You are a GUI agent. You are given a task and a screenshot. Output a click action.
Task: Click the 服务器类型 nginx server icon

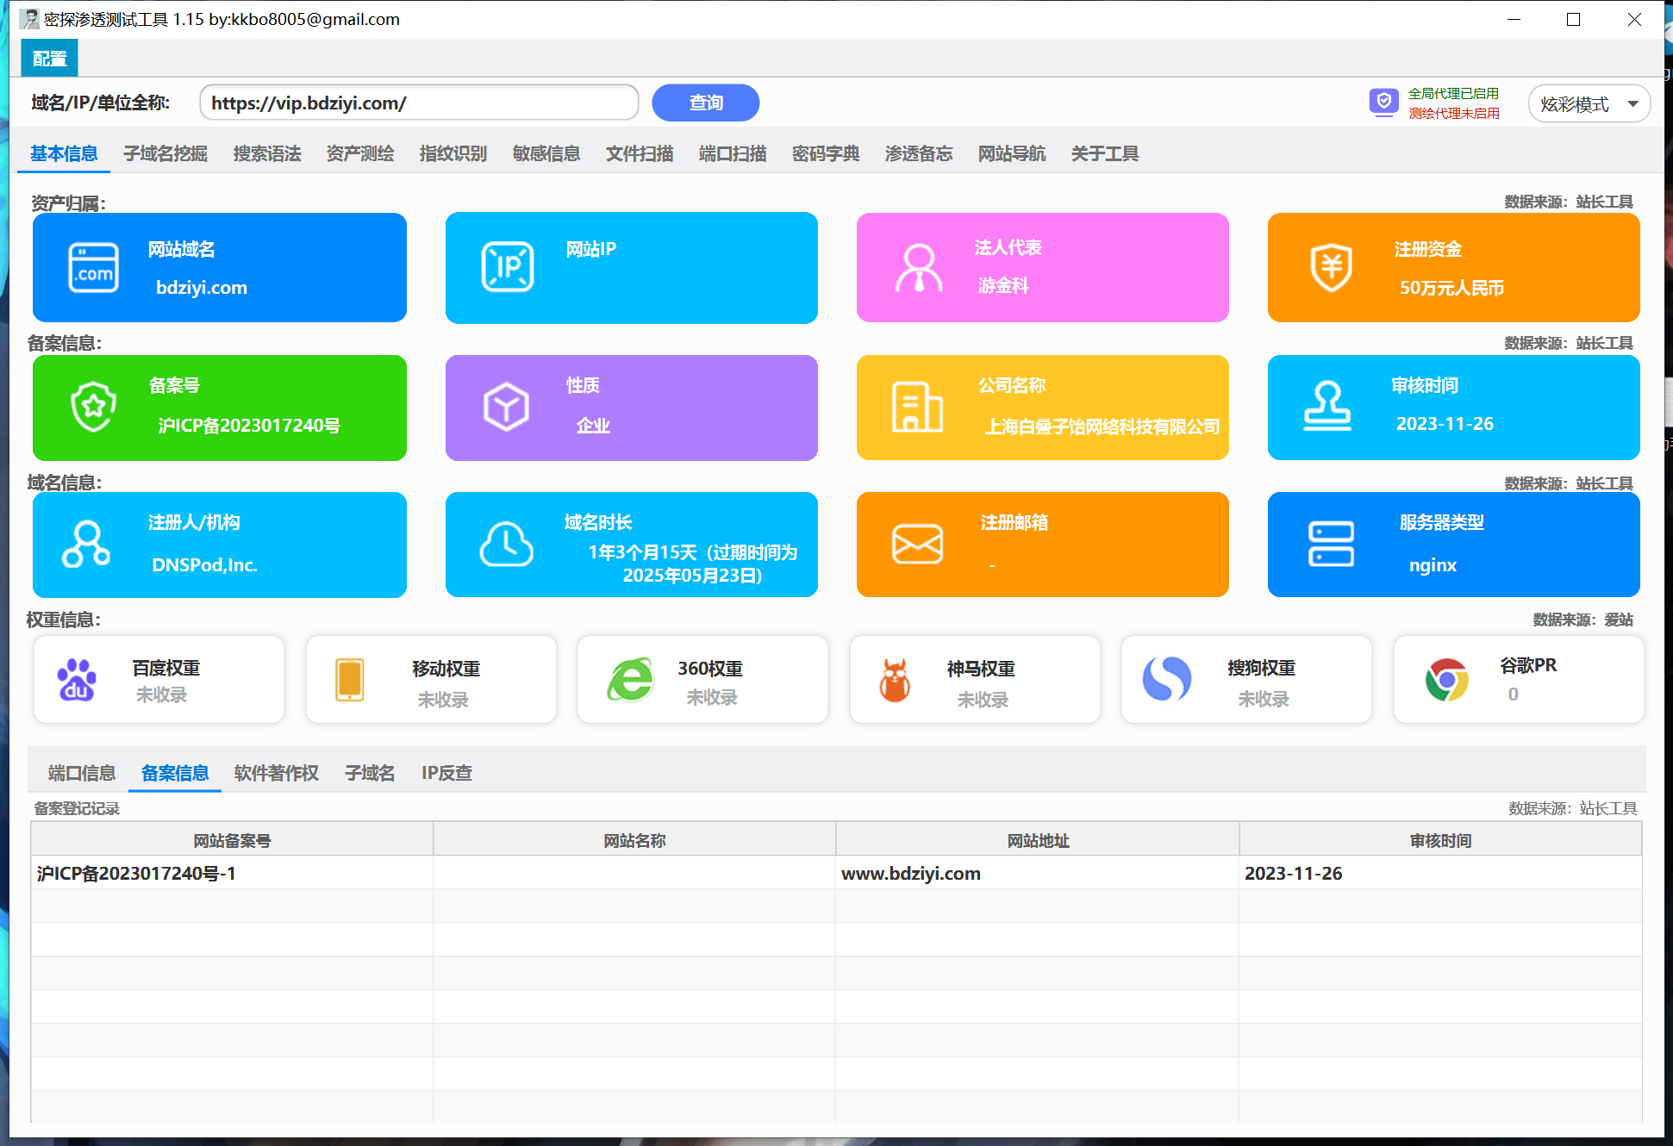[x=1330, y=545]
